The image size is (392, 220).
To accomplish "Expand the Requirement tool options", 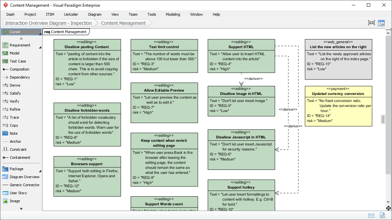I will 40,47.
